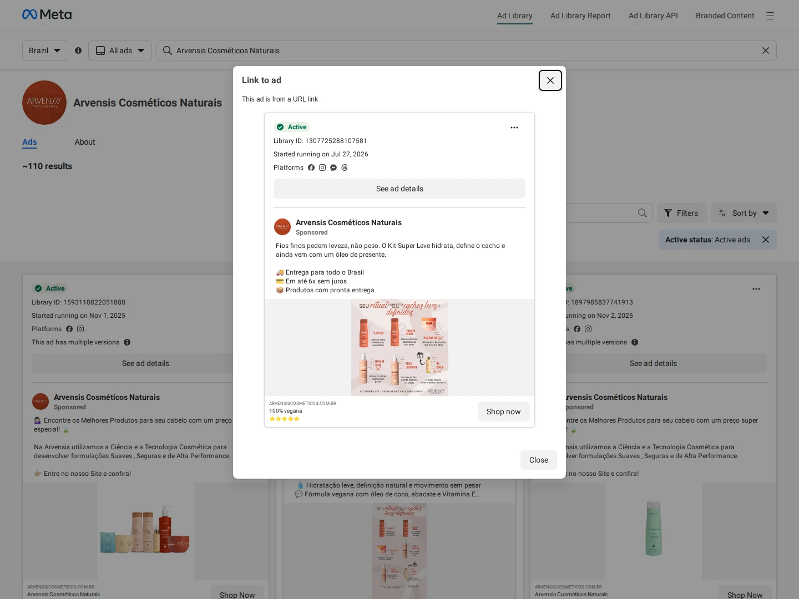This screenshot has width=799, height=599.
Task: Open the Ad Library Report tab
Action: (x=580, y=16)
